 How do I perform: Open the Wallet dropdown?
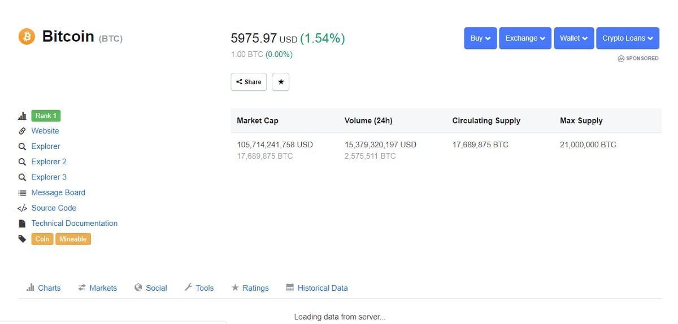tap(573, 38)
